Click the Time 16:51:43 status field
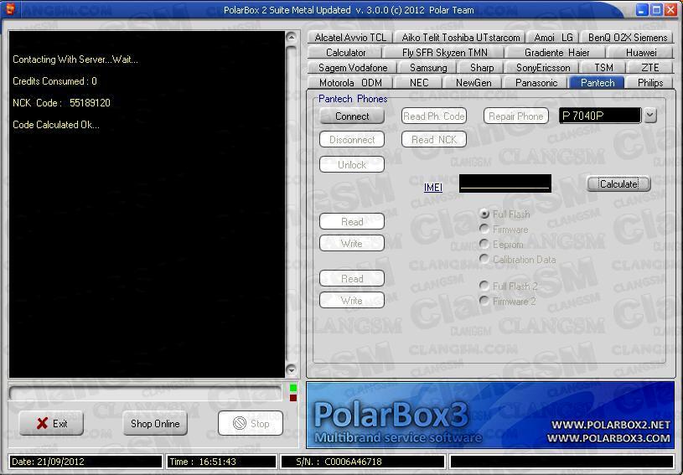Viewport: 683px width, 475px height. point(221,462)
